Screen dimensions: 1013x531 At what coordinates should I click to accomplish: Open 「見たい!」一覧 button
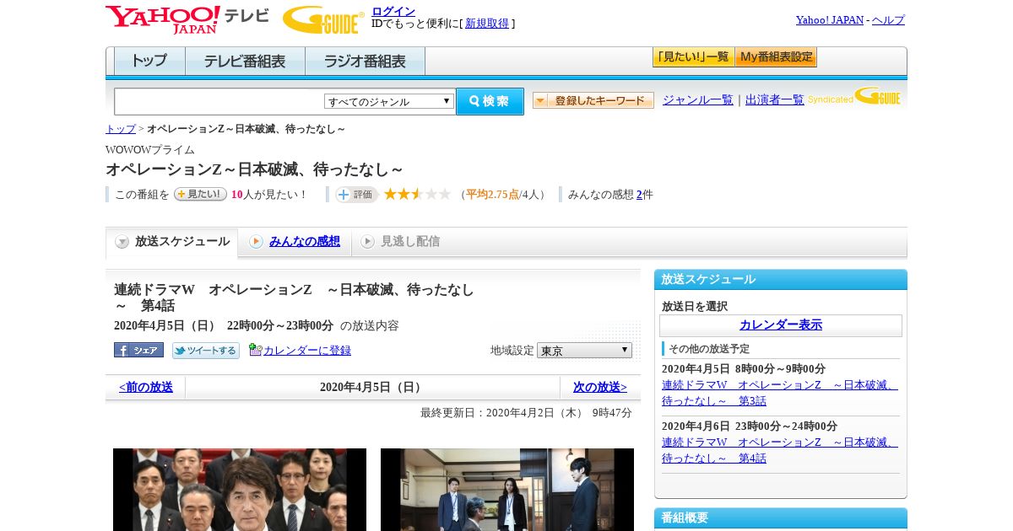pyautogui.click(x=693, y=56)
